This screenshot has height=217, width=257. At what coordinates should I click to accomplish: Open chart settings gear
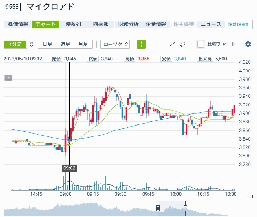pyautogui.click(x=248, y=44)
